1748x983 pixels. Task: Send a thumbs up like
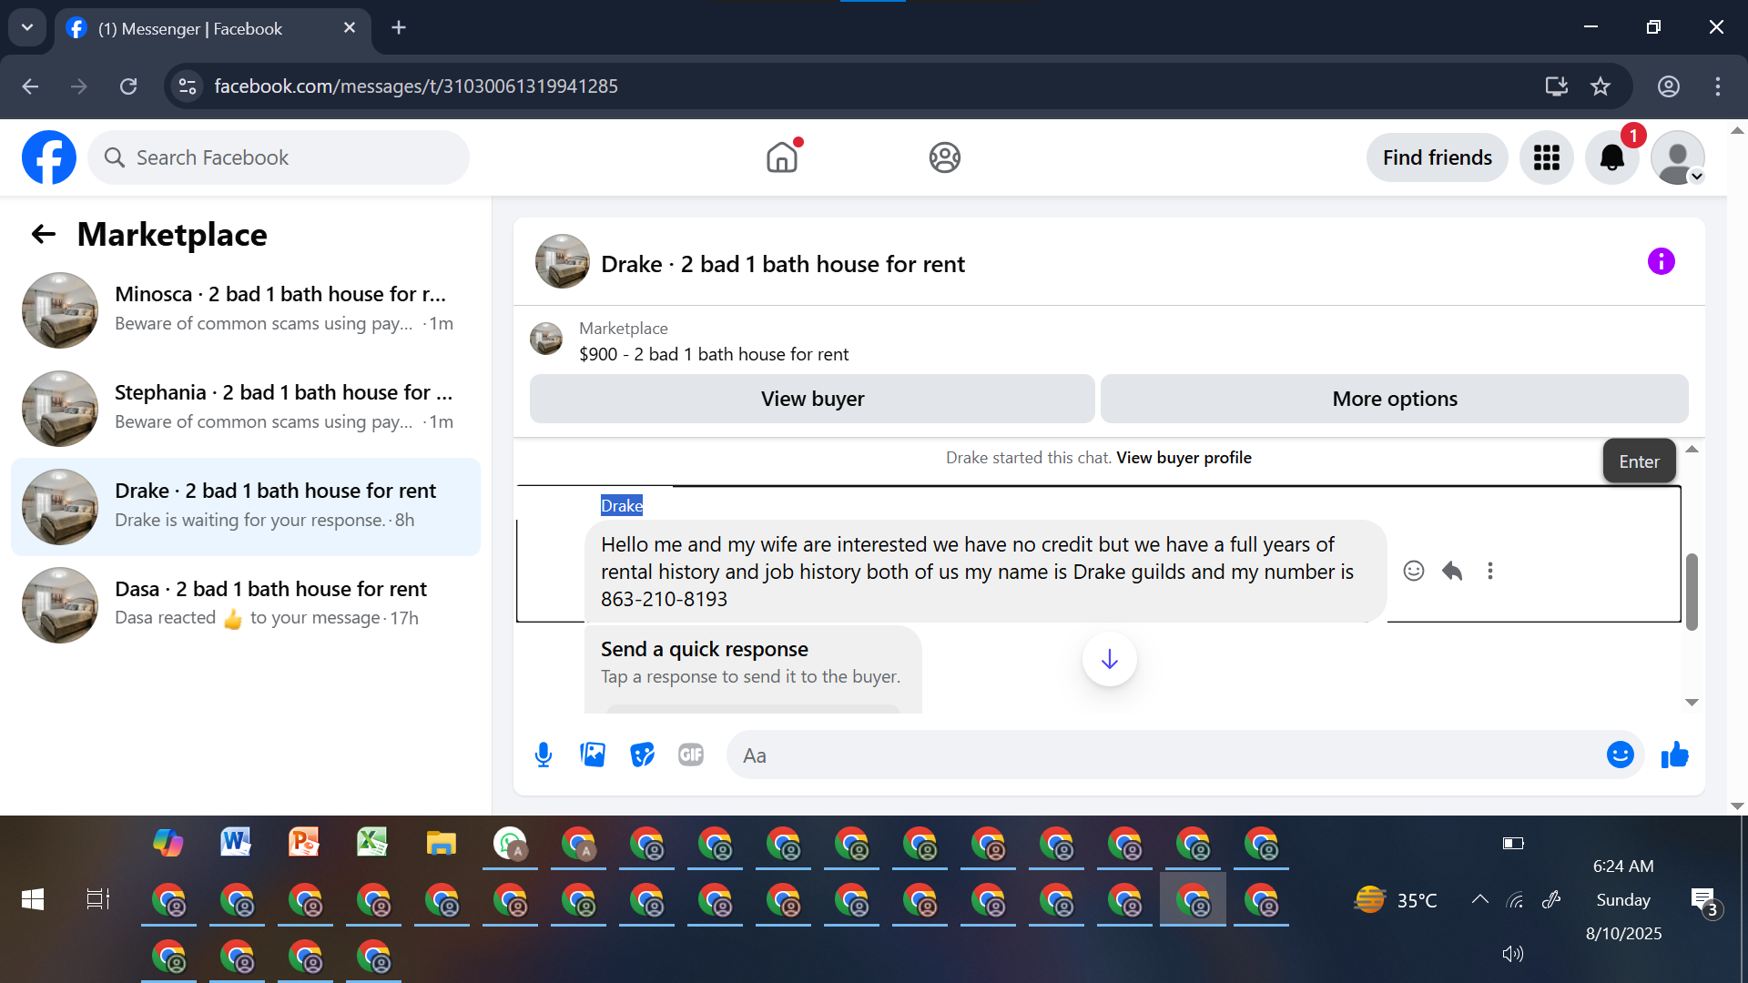tap(1674, 755)
